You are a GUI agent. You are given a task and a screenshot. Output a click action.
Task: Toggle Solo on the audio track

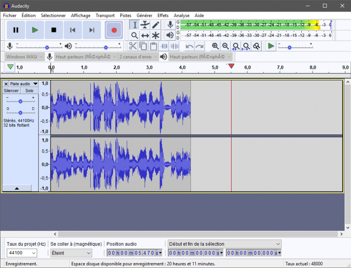pos(29,91)
